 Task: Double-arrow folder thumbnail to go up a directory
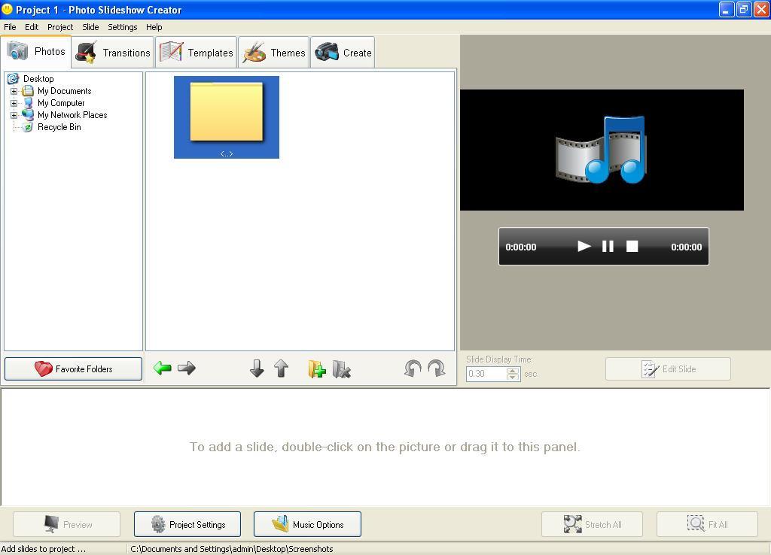[226, 117]
